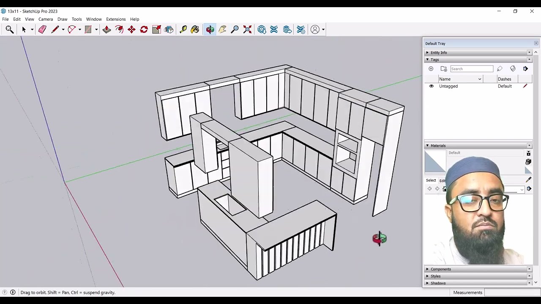Pick the Materials sample paint eyedropper
This screenshot has width=541, height=304.
click(528, 180)
